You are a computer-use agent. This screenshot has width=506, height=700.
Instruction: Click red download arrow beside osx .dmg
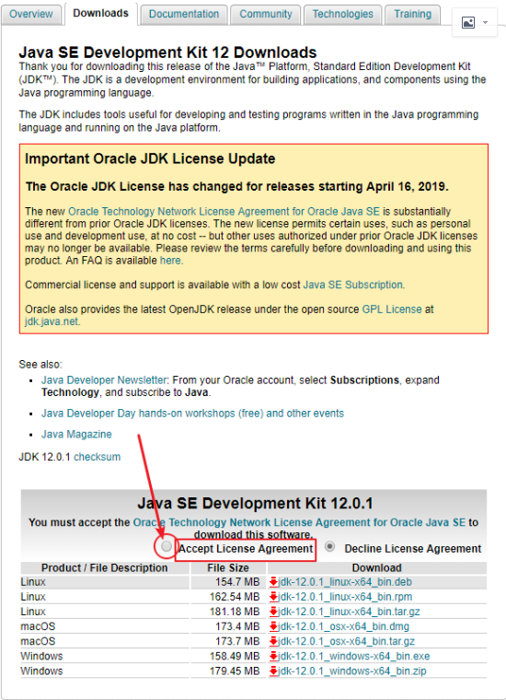[x=274, y=626]
